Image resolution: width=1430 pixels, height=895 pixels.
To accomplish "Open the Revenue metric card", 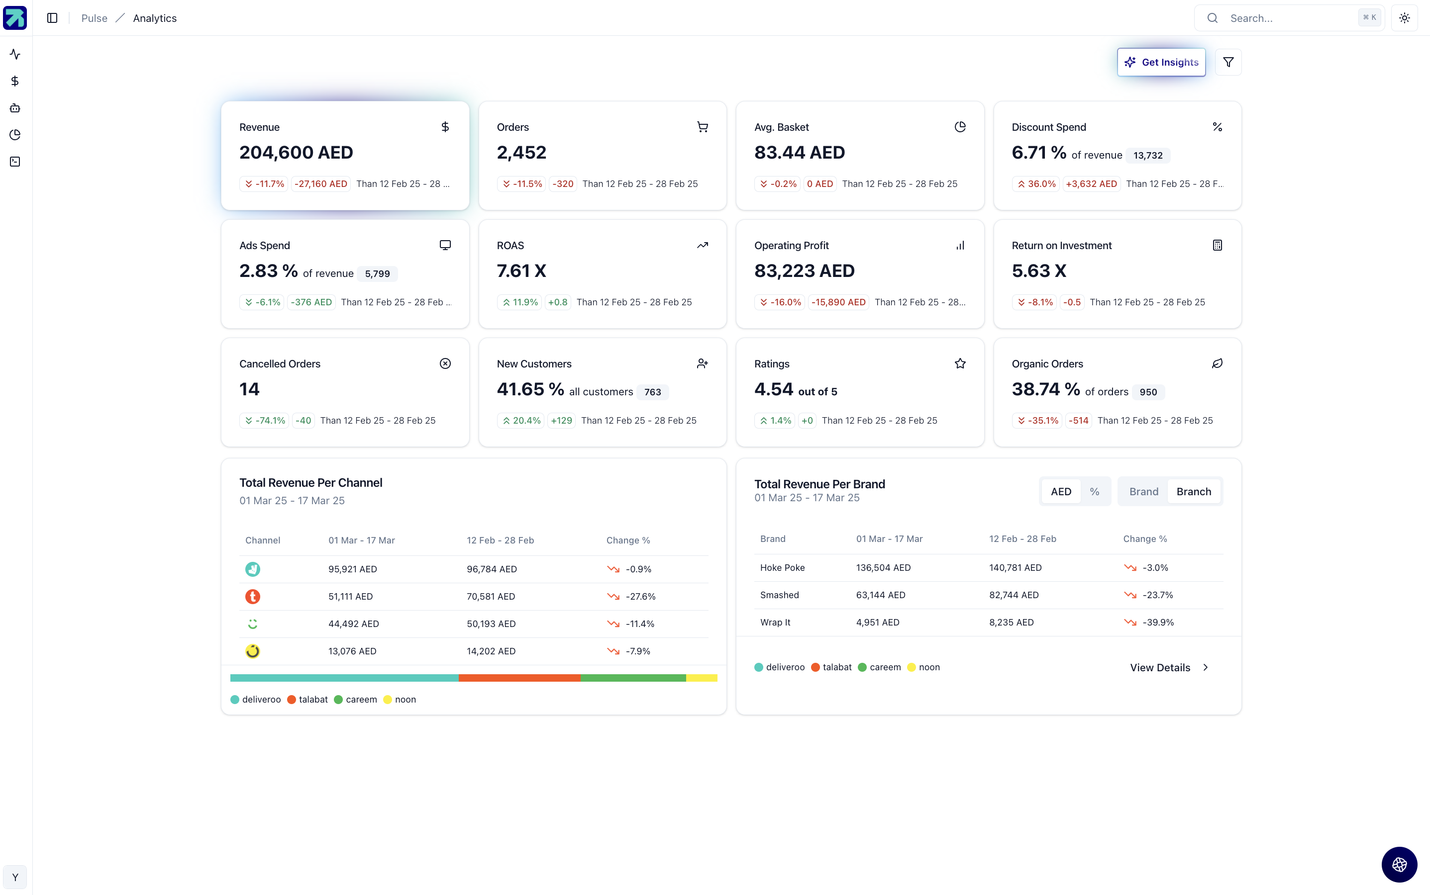I will click(x=345, y=156).
